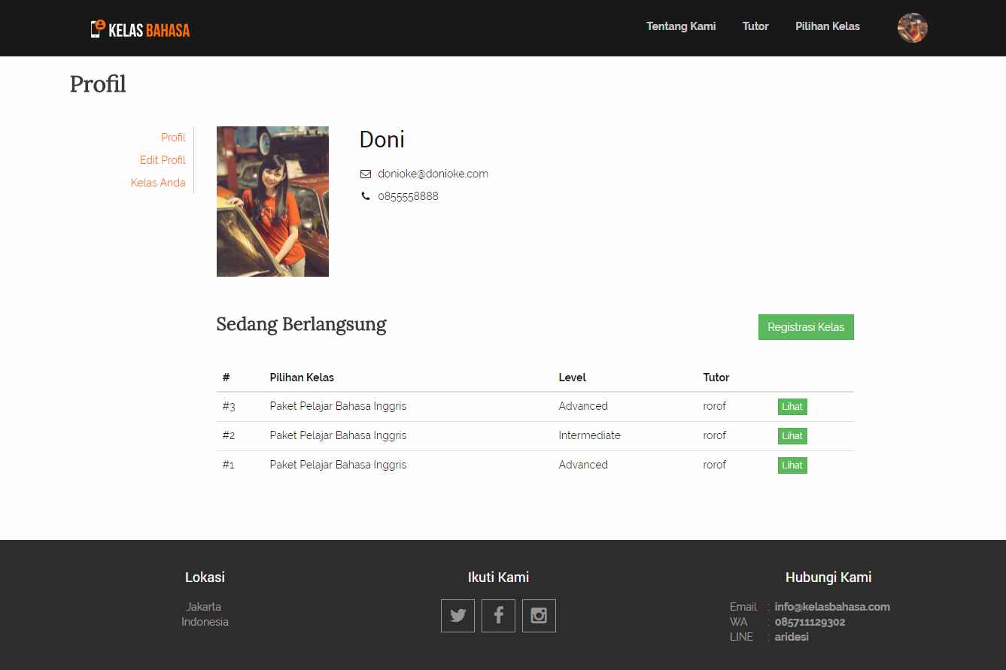Click the Advanced level in row #3
Viewport: 1006px width, 670px height.
583,406
